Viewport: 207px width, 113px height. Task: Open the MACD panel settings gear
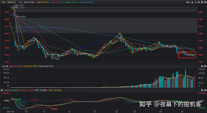(205, 90)
